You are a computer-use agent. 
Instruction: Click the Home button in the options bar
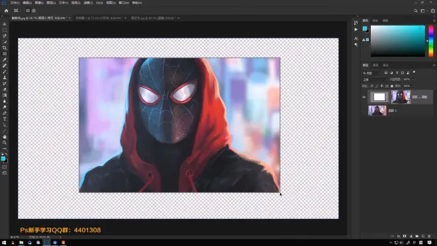6,11
